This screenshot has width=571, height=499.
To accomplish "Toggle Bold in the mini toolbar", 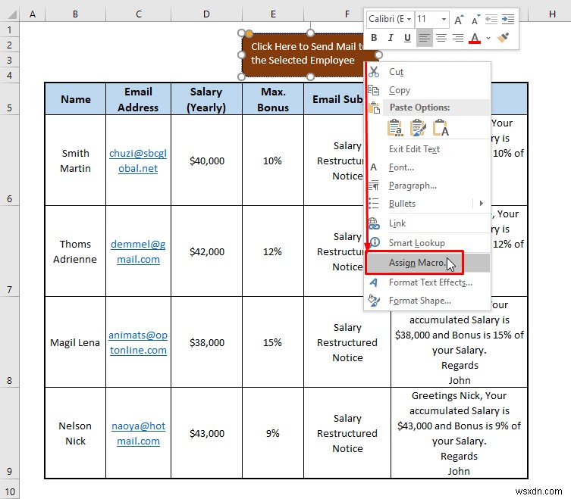I will tap(374, 38).
